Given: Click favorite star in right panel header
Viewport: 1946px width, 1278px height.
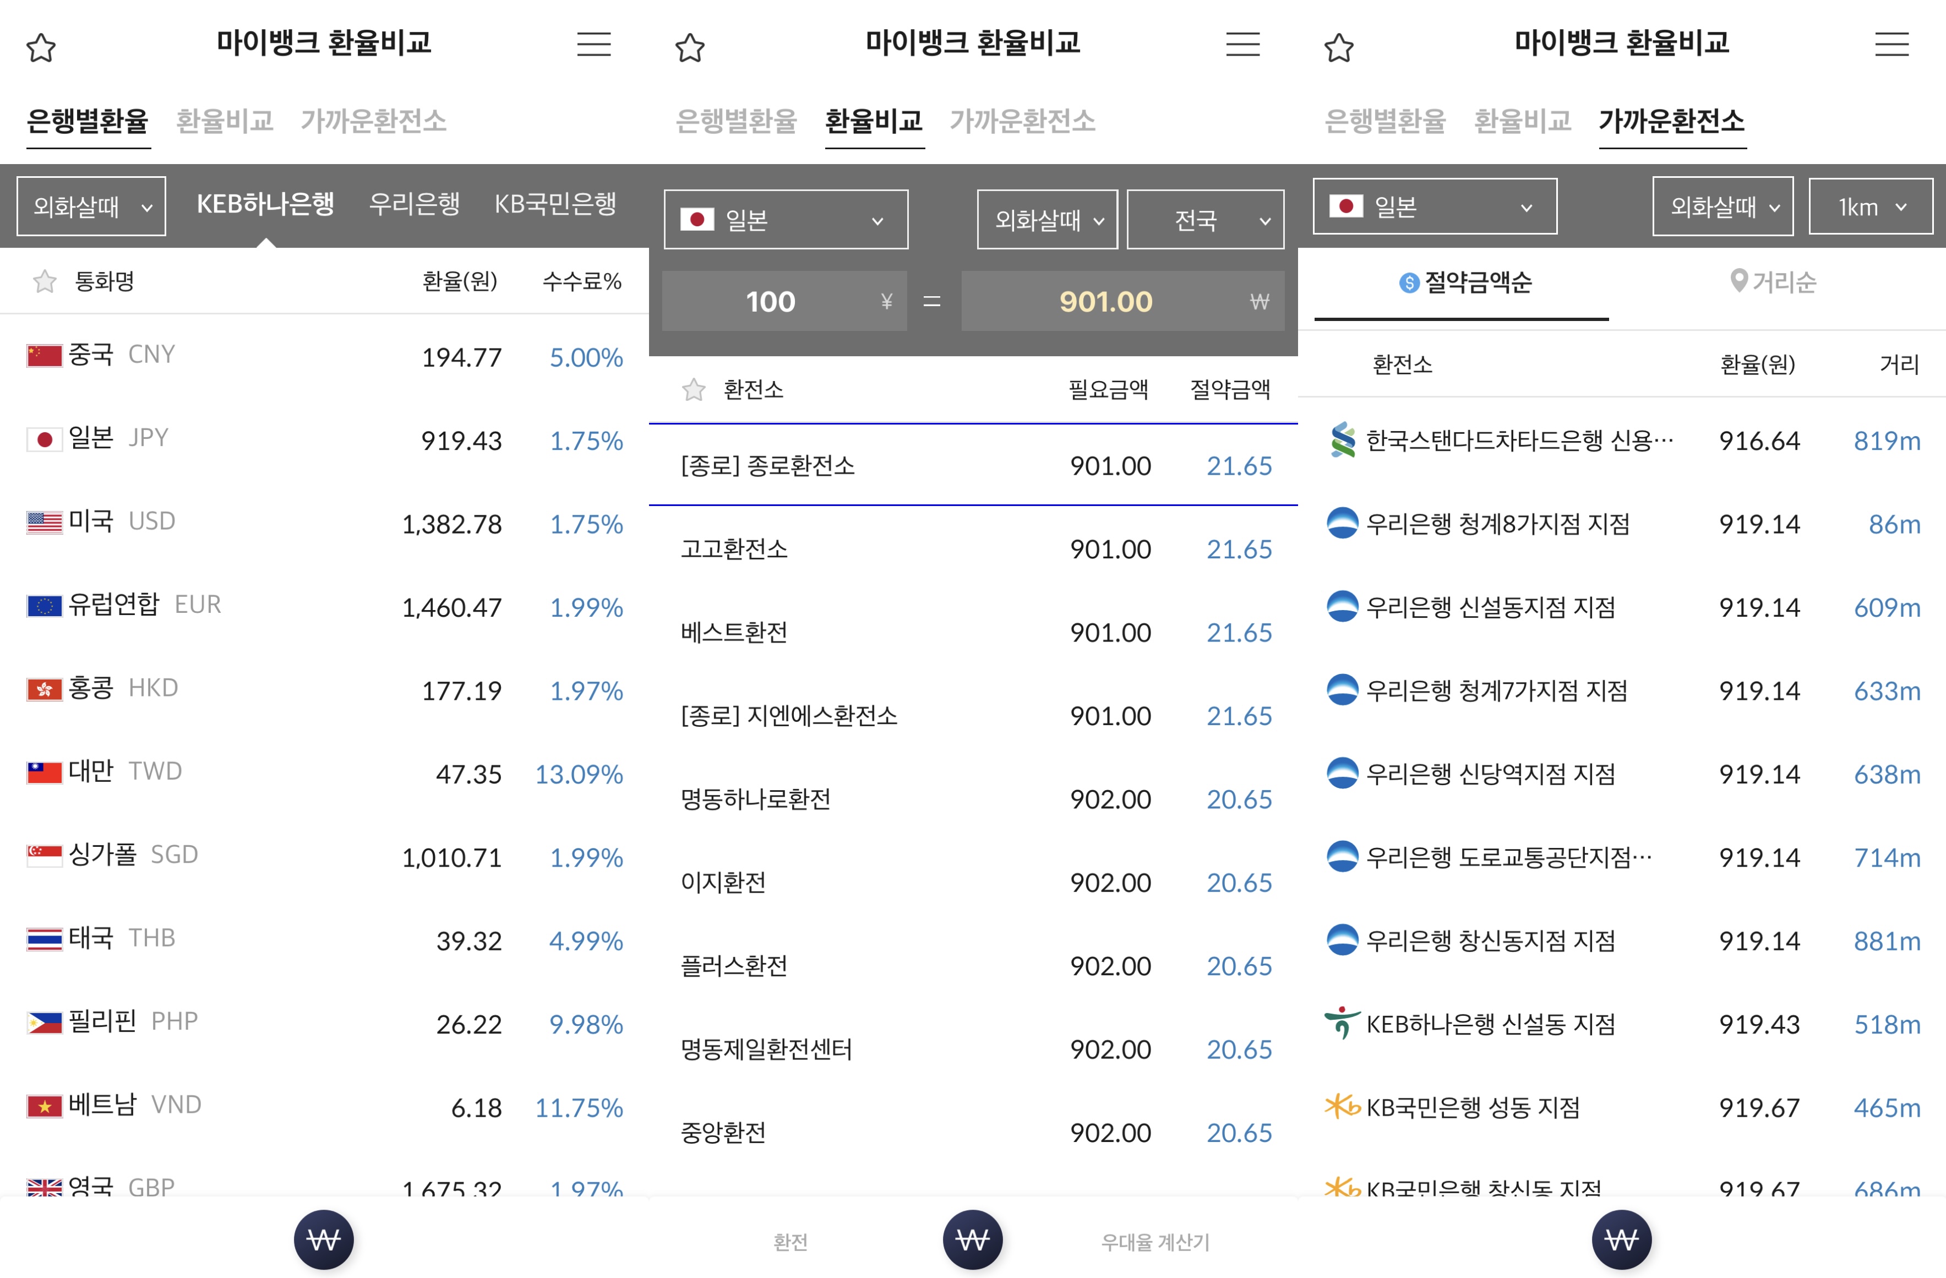Looking at the screenshot, I should [1338, 47].
